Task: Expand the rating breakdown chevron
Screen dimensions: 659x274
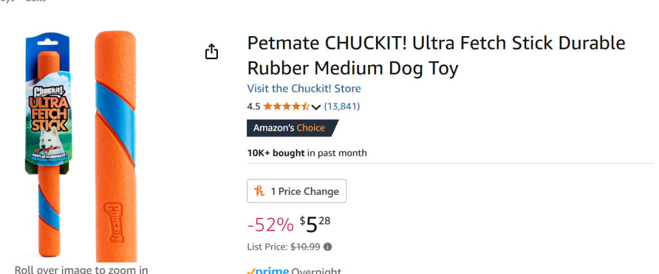Action: point(316,107)
